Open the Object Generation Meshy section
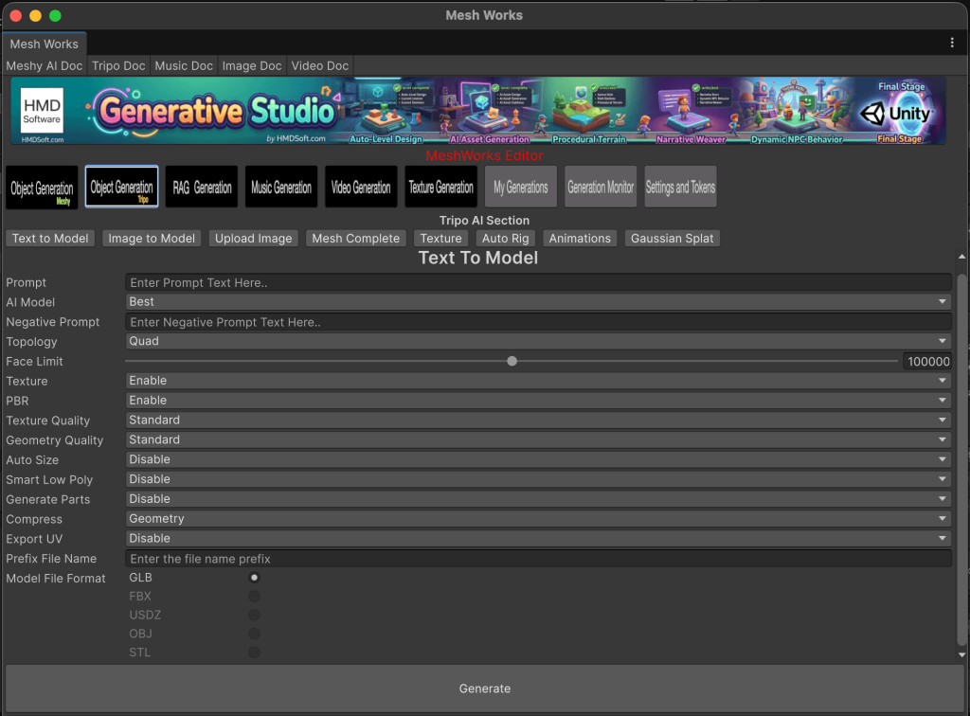The width and height of the screenshot is (970, 716). coord(42,187)
